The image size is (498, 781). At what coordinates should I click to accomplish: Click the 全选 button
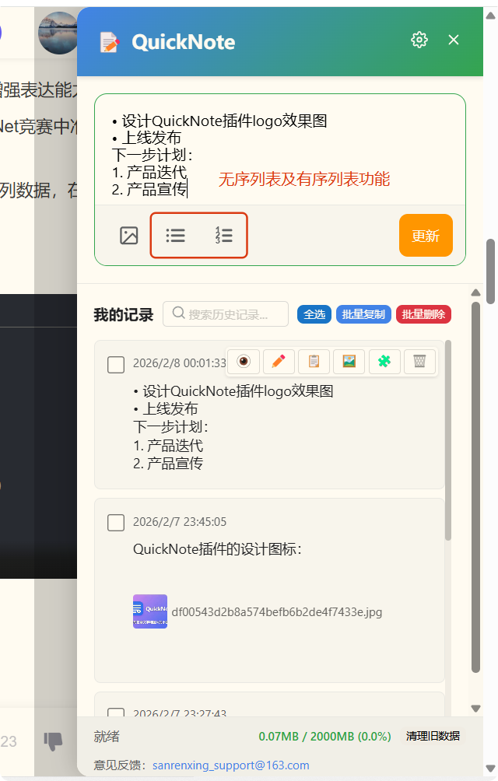[x=314, y=314]
